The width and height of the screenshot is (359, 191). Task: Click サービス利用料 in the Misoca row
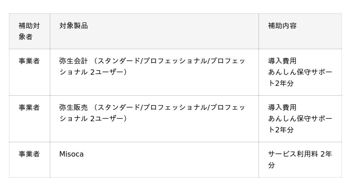tap(293, 154)
